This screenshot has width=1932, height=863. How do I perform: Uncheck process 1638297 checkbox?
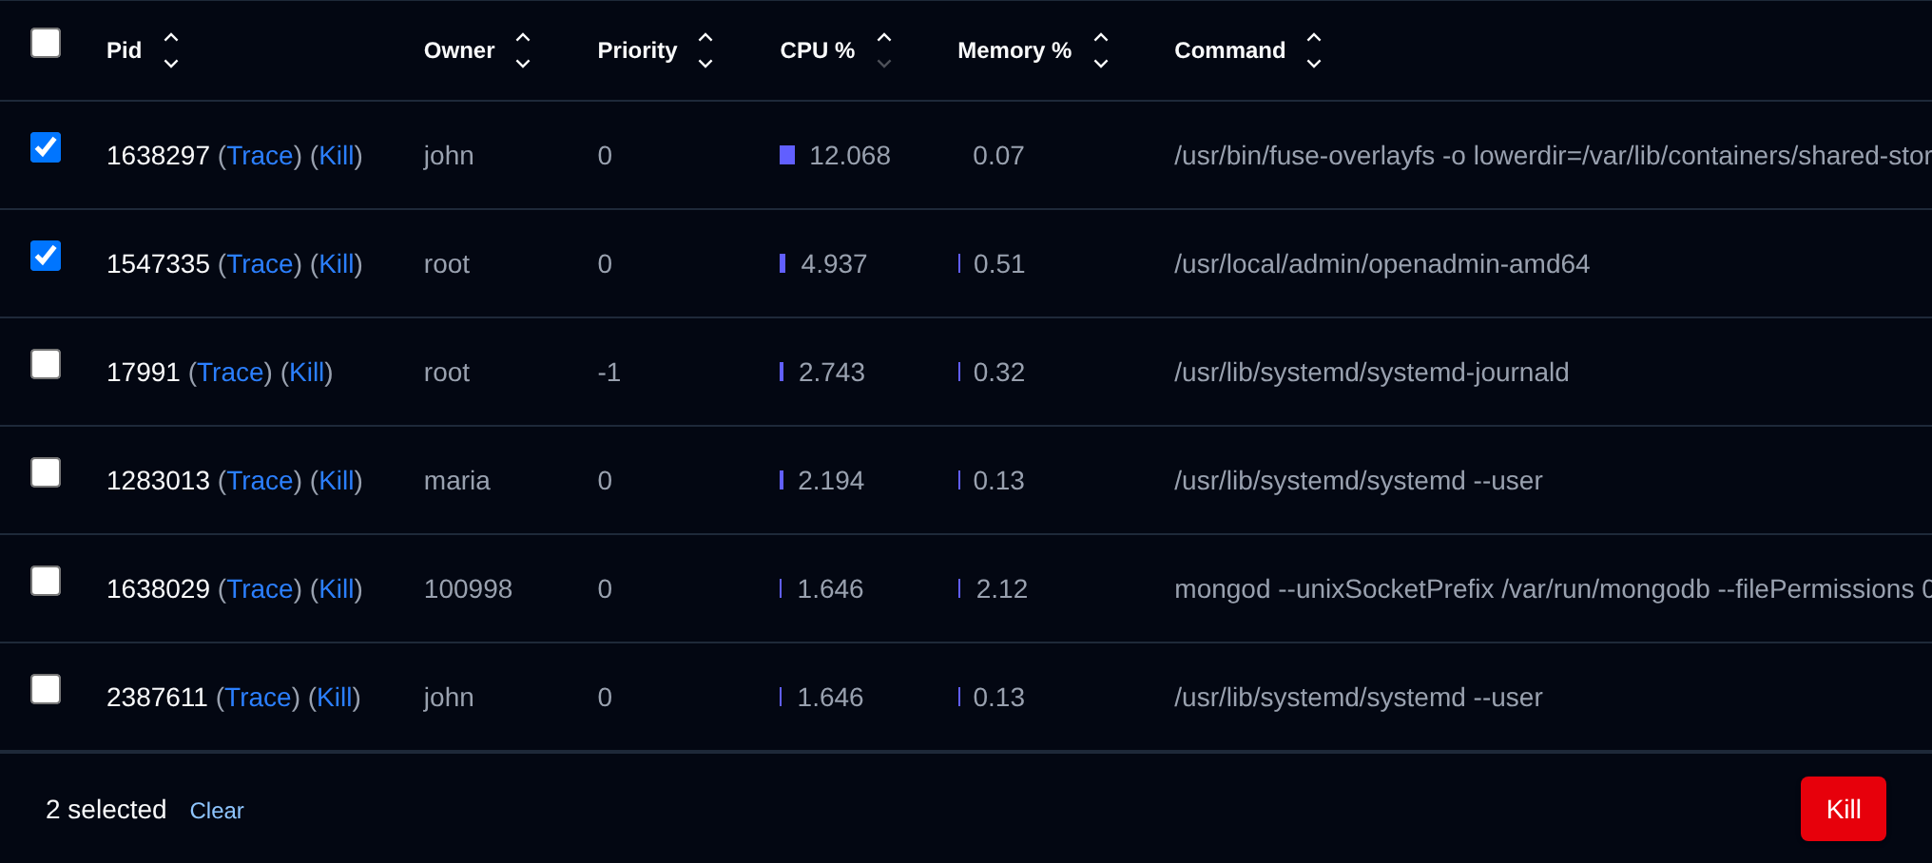point(46,147)
